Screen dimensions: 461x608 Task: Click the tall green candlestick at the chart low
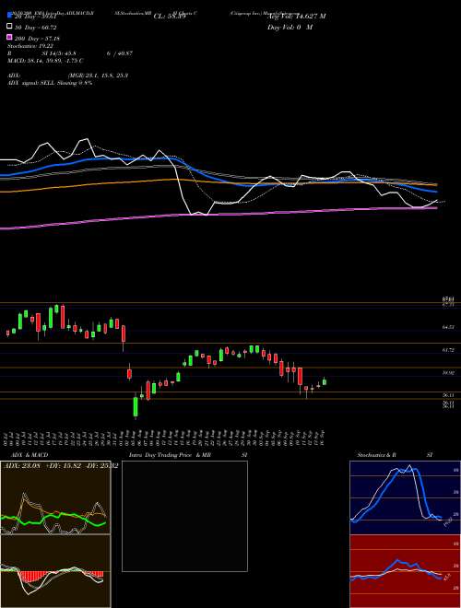click(136, 406)
